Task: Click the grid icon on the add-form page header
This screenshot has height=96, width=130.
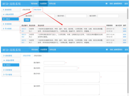Action: pos(107,49)
